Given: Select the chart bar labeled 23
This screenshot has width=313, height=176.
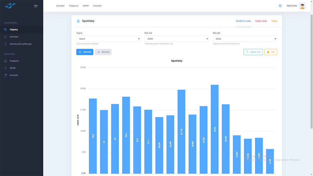Looking at the screenshot, I should pos(115,139).
